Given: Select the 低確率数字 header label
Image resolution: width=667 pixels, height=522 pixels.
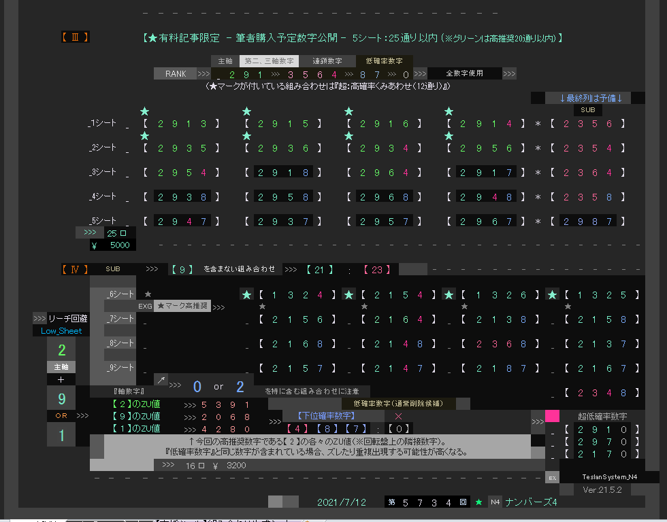Looking at the screenshot, I should [x=384, y=61].
